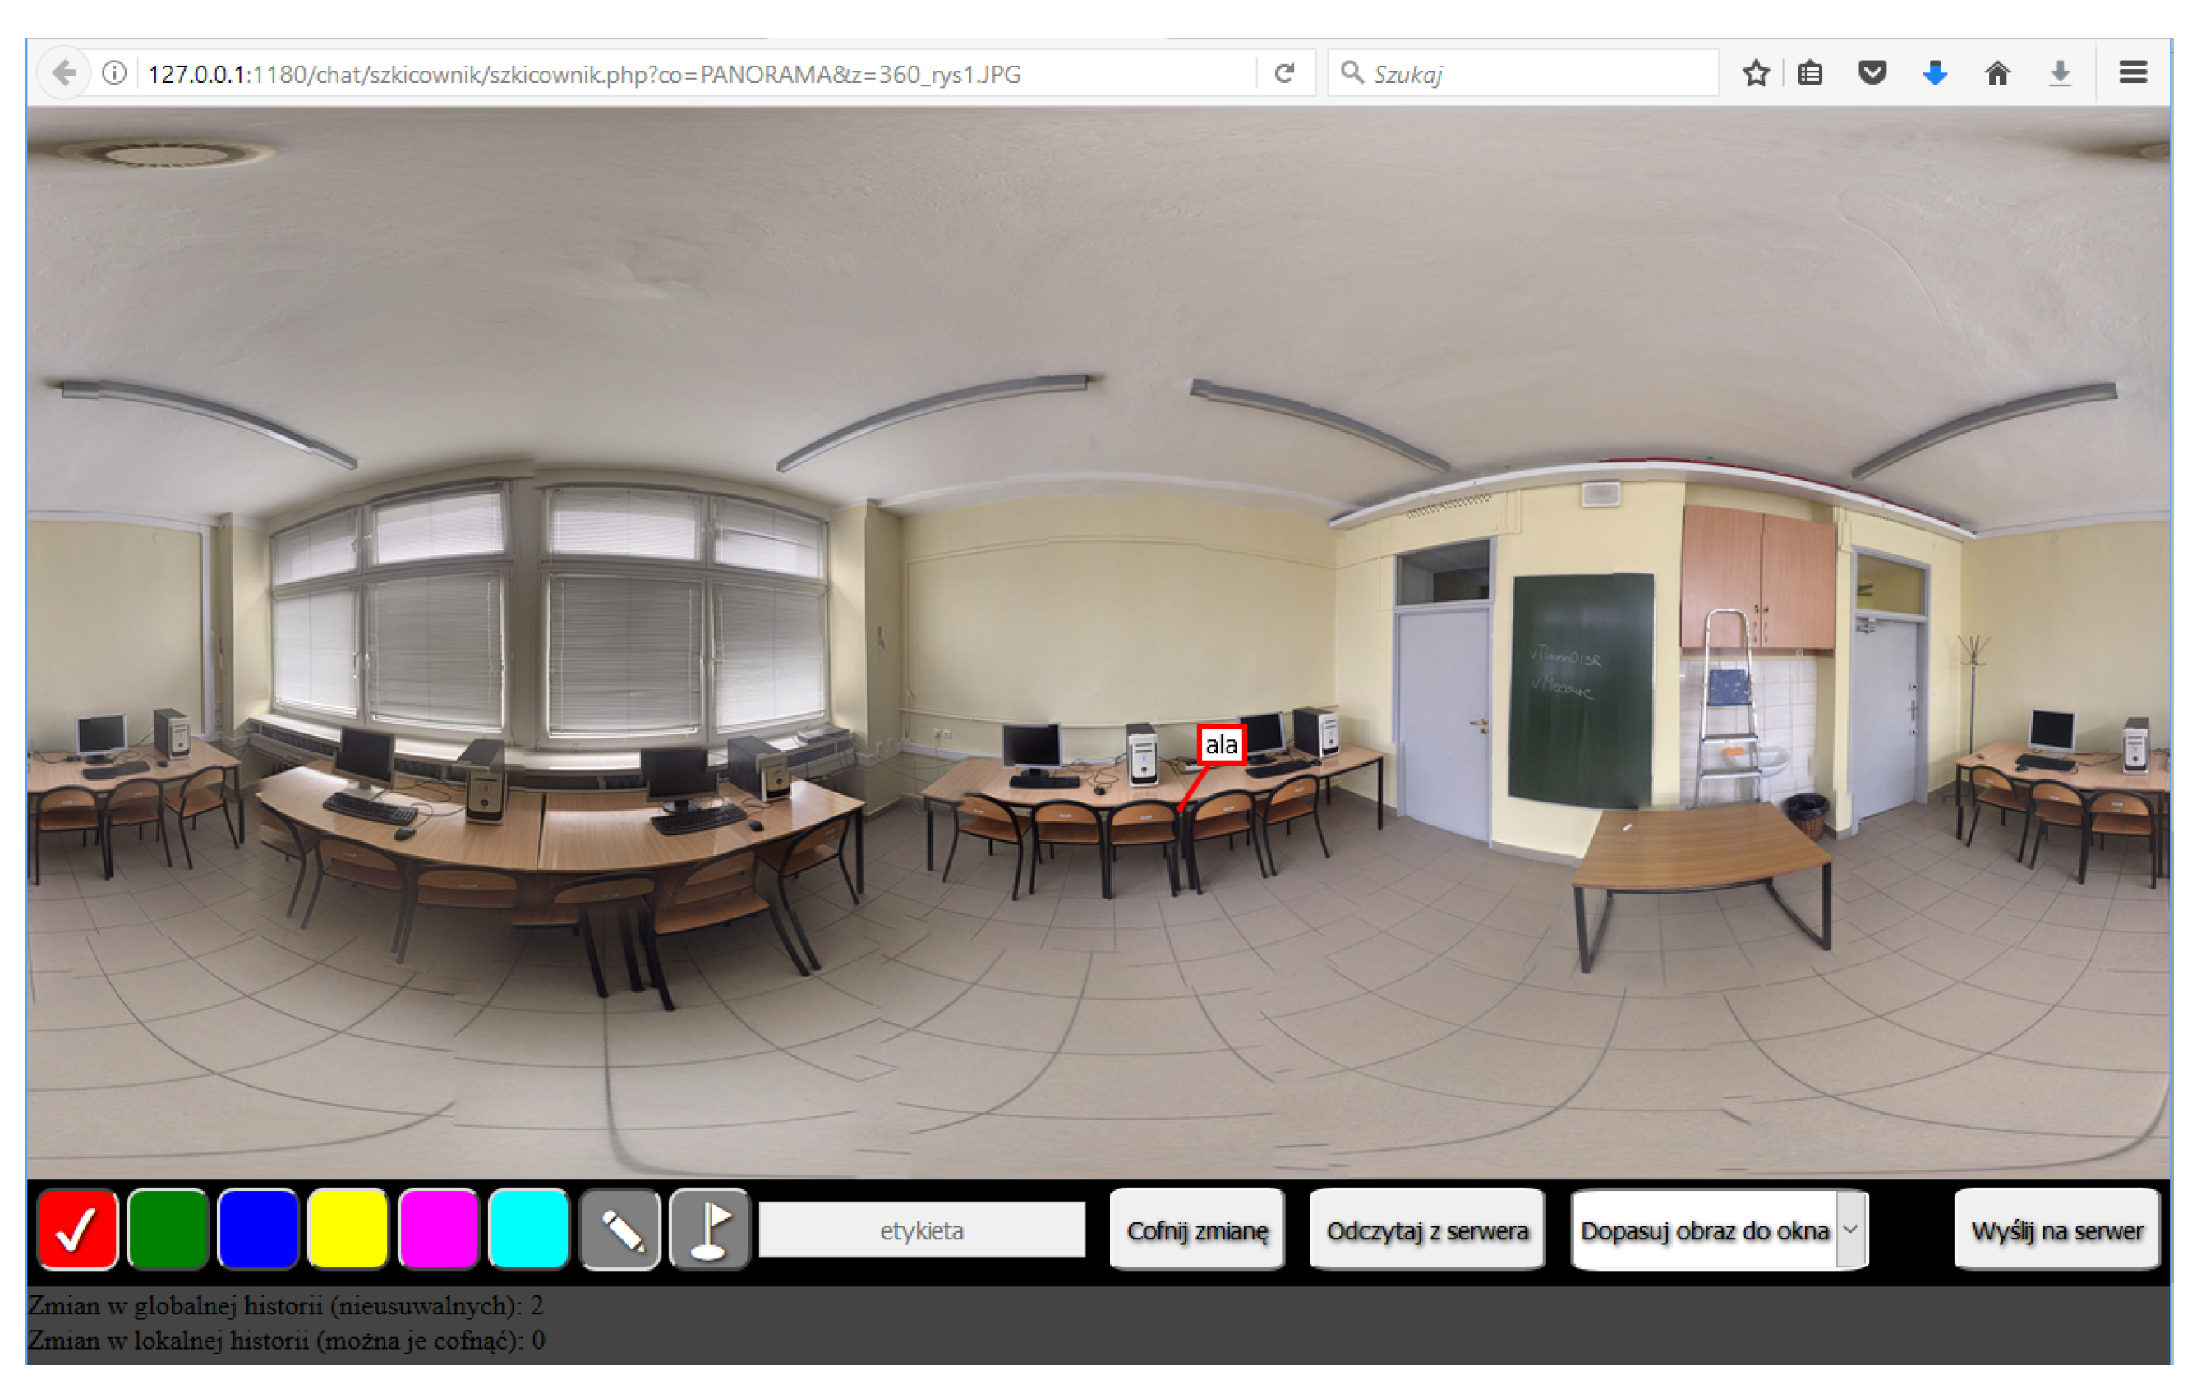Select the flag marker tool
Screen dimensions: 2206x1398
(x=710, y=1230)
